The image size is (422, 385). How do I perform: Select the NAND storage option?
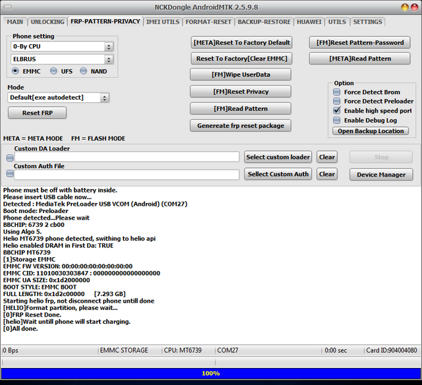pos(84,71)
